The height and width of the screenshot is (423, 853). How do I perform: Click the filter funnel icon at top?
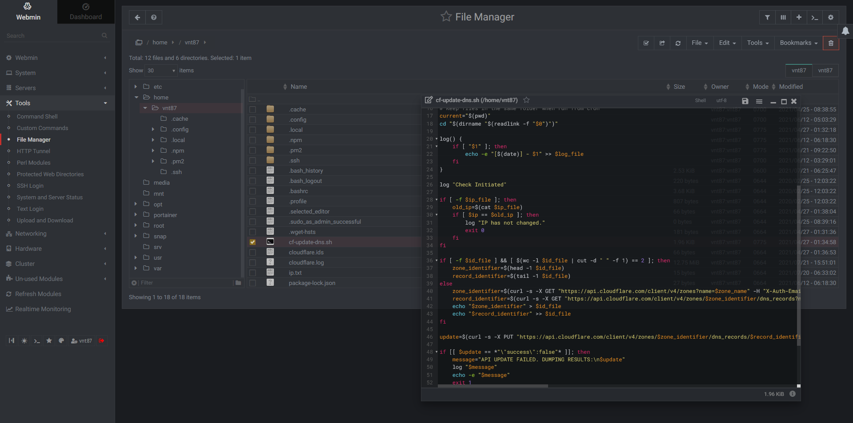click(x=767, y=17)
